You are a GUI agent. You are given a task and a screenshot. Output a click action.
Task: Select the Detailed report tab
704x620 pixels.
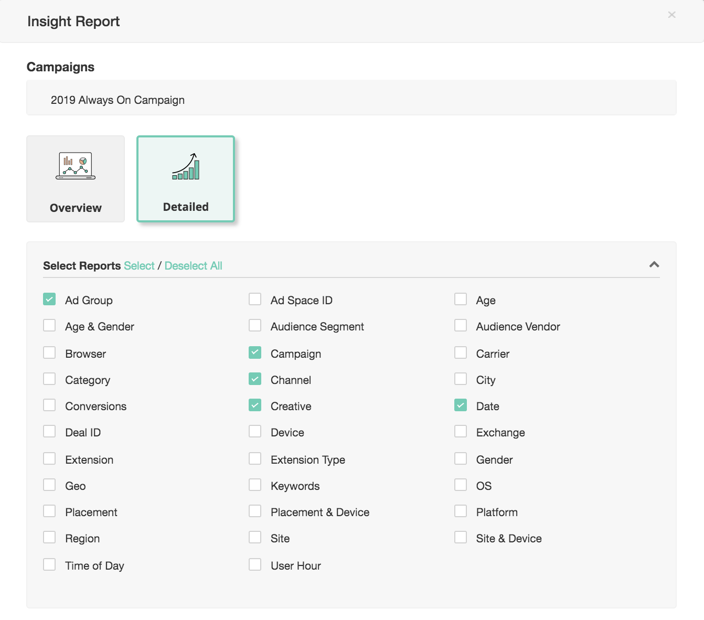tap(186, 179)
